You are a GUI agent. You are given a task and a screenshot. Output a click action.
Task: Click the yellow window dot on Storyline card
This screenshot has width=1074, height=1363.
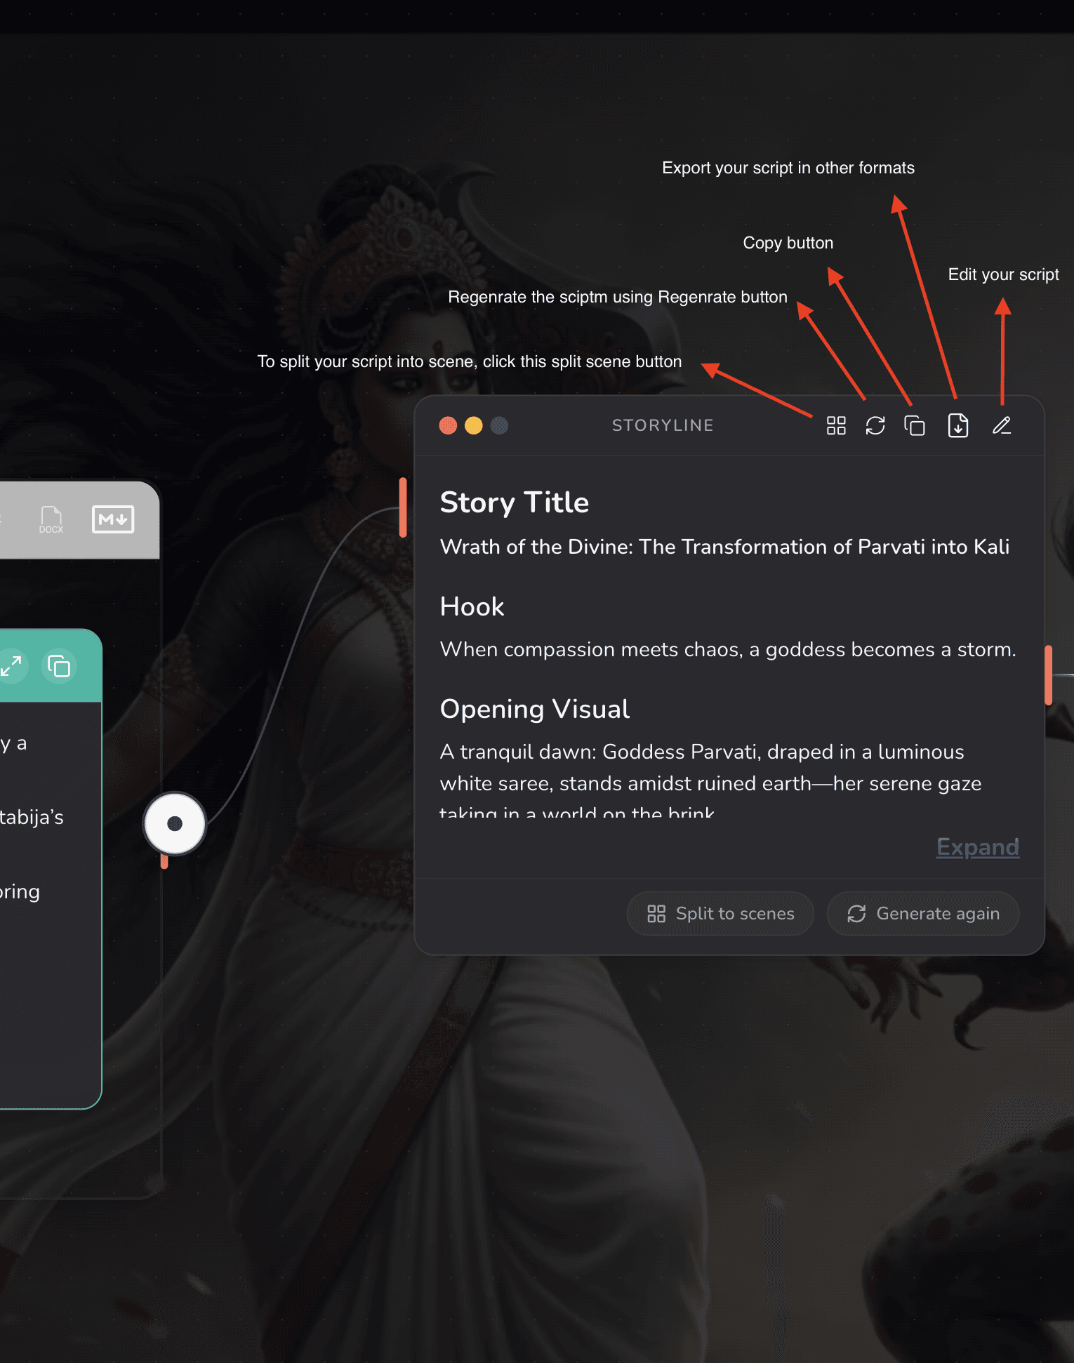click(x=474, y=425)
